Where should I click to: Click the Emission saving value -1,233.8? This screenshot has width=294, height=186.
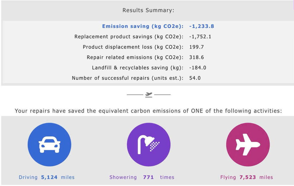pyautogui.click(x=202, y=26)
